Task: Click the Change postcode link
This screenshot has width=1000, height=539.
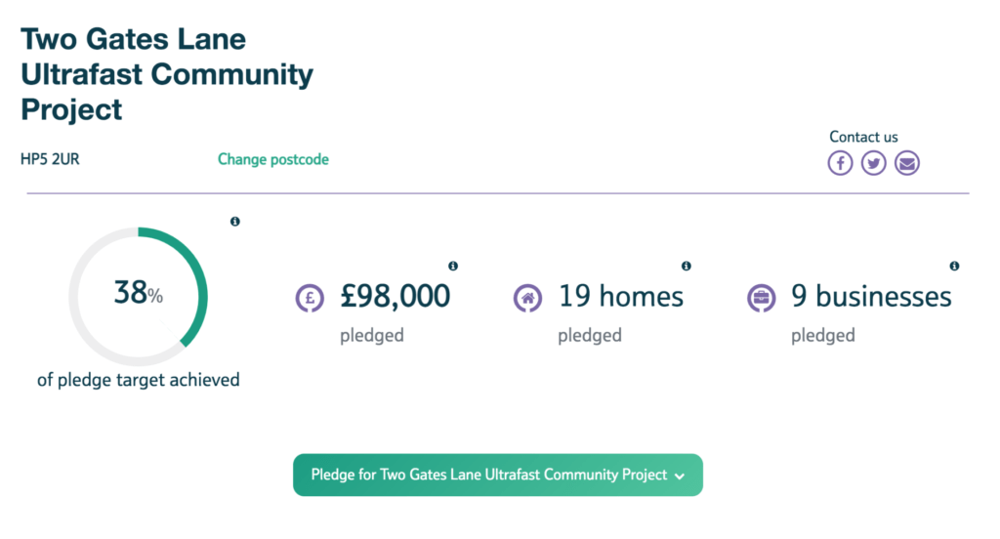Action: coord(273,159)
